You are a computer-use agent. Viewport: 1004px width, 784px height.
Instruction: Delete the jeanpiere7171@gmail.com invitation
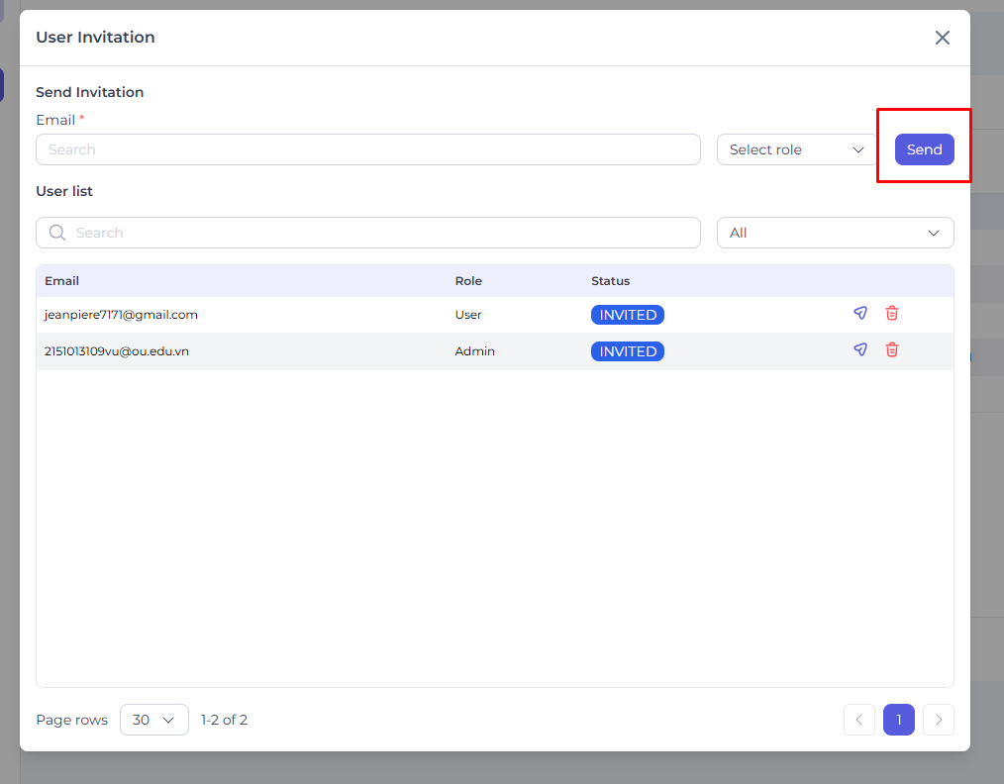pos(891,313)
